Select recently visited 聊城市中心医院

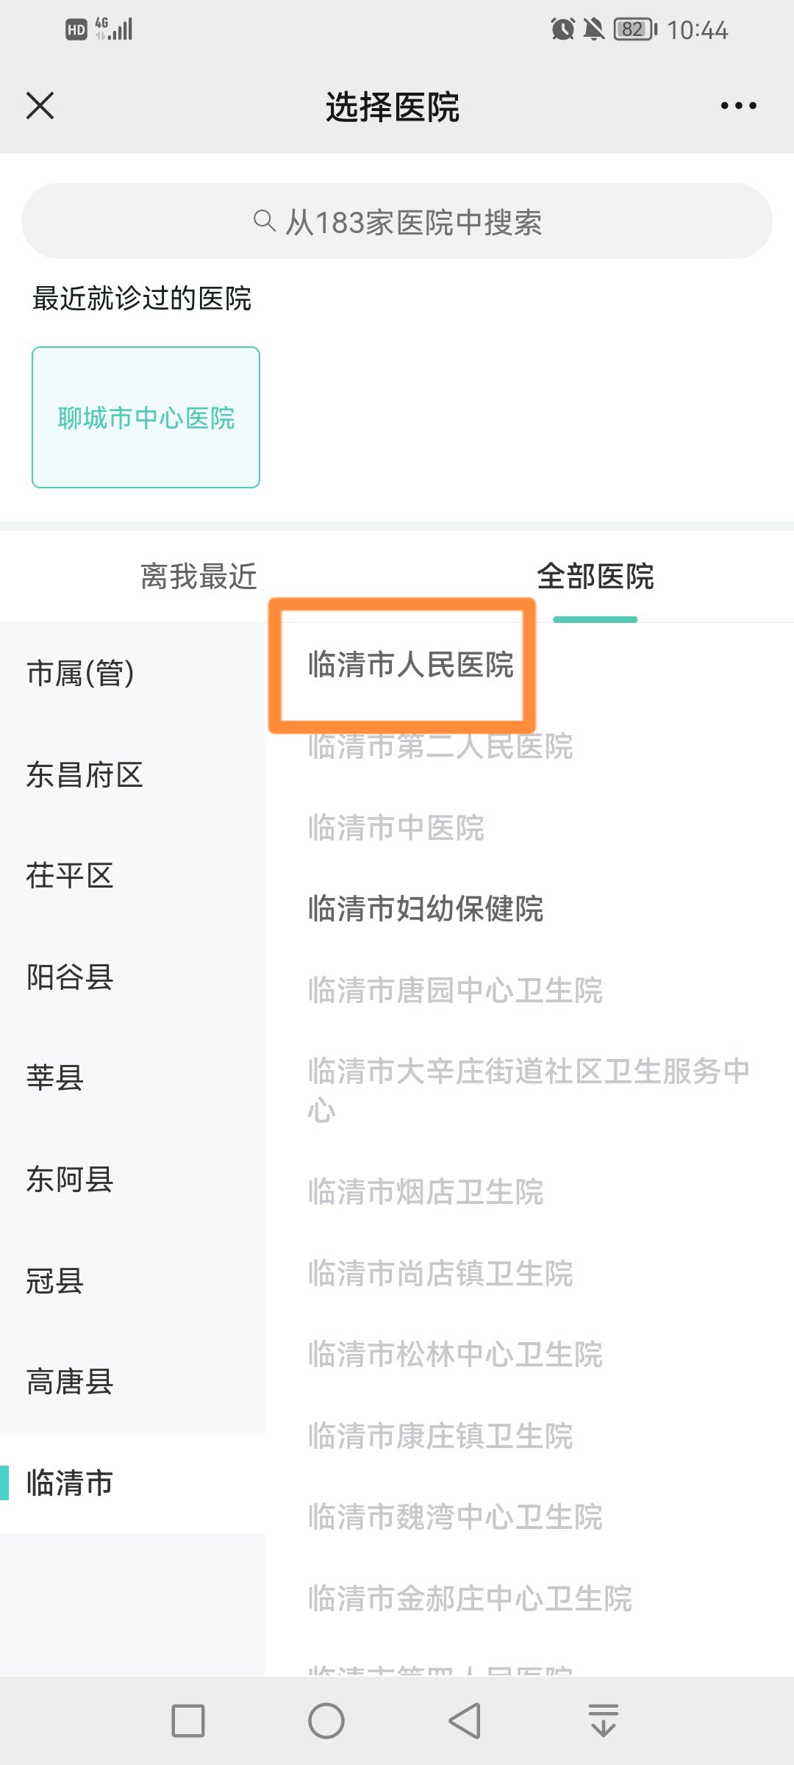click(x=146, y=418)
